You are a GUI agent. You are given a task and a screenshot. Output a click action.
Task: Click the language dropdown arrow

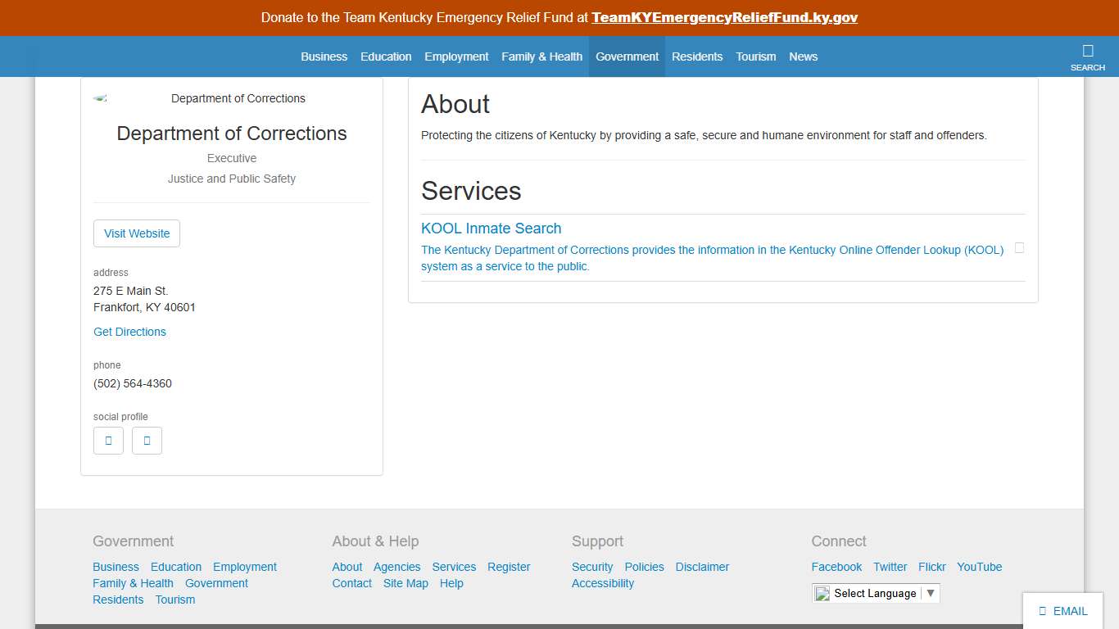(931, 593)
